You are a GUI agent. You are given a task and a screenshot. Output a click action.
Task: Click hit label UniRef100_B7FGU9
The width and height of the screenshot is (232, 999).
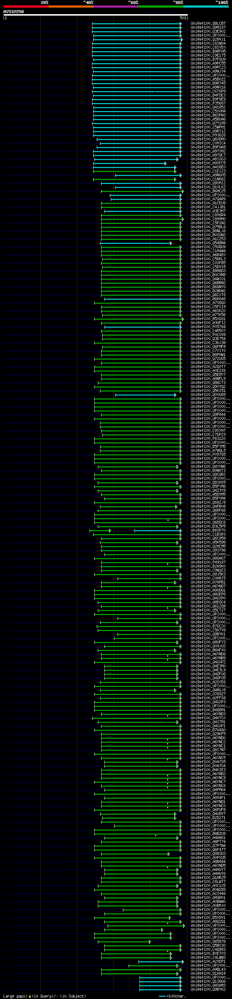[208, 60]
